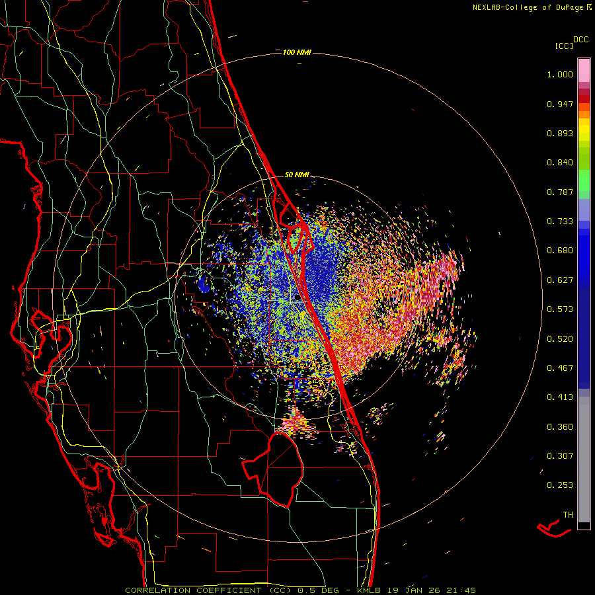Click the 19 JAN 26 date text
This screenshot has width=595, height=595.
414,590
